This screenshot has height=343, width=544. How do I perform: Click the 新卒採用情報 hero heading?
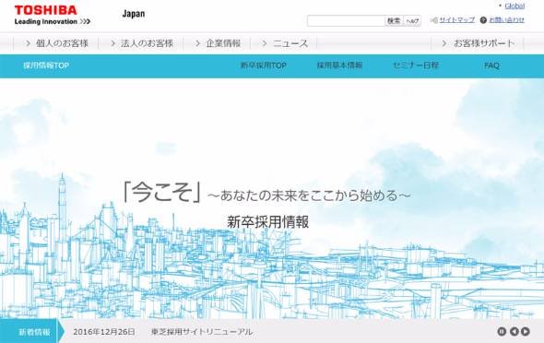coord(267,222)
